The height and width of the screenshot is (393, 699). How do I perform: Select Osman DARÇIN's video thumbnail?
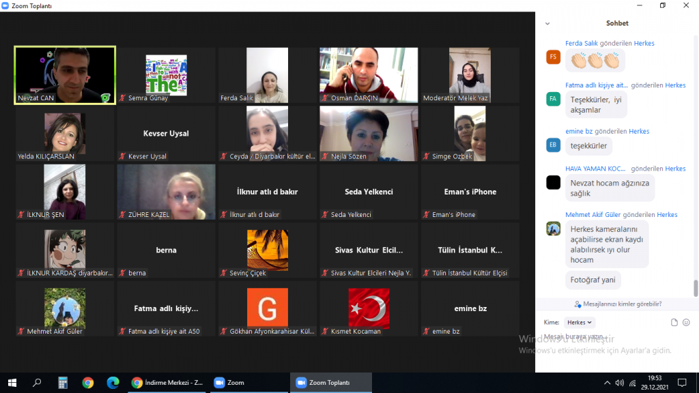(x=369, y=75)
